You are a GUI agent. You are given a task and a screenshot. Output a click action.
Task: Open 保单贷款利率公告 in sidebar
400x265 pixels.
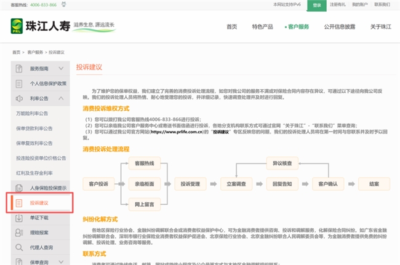click(x=34, y=129)
